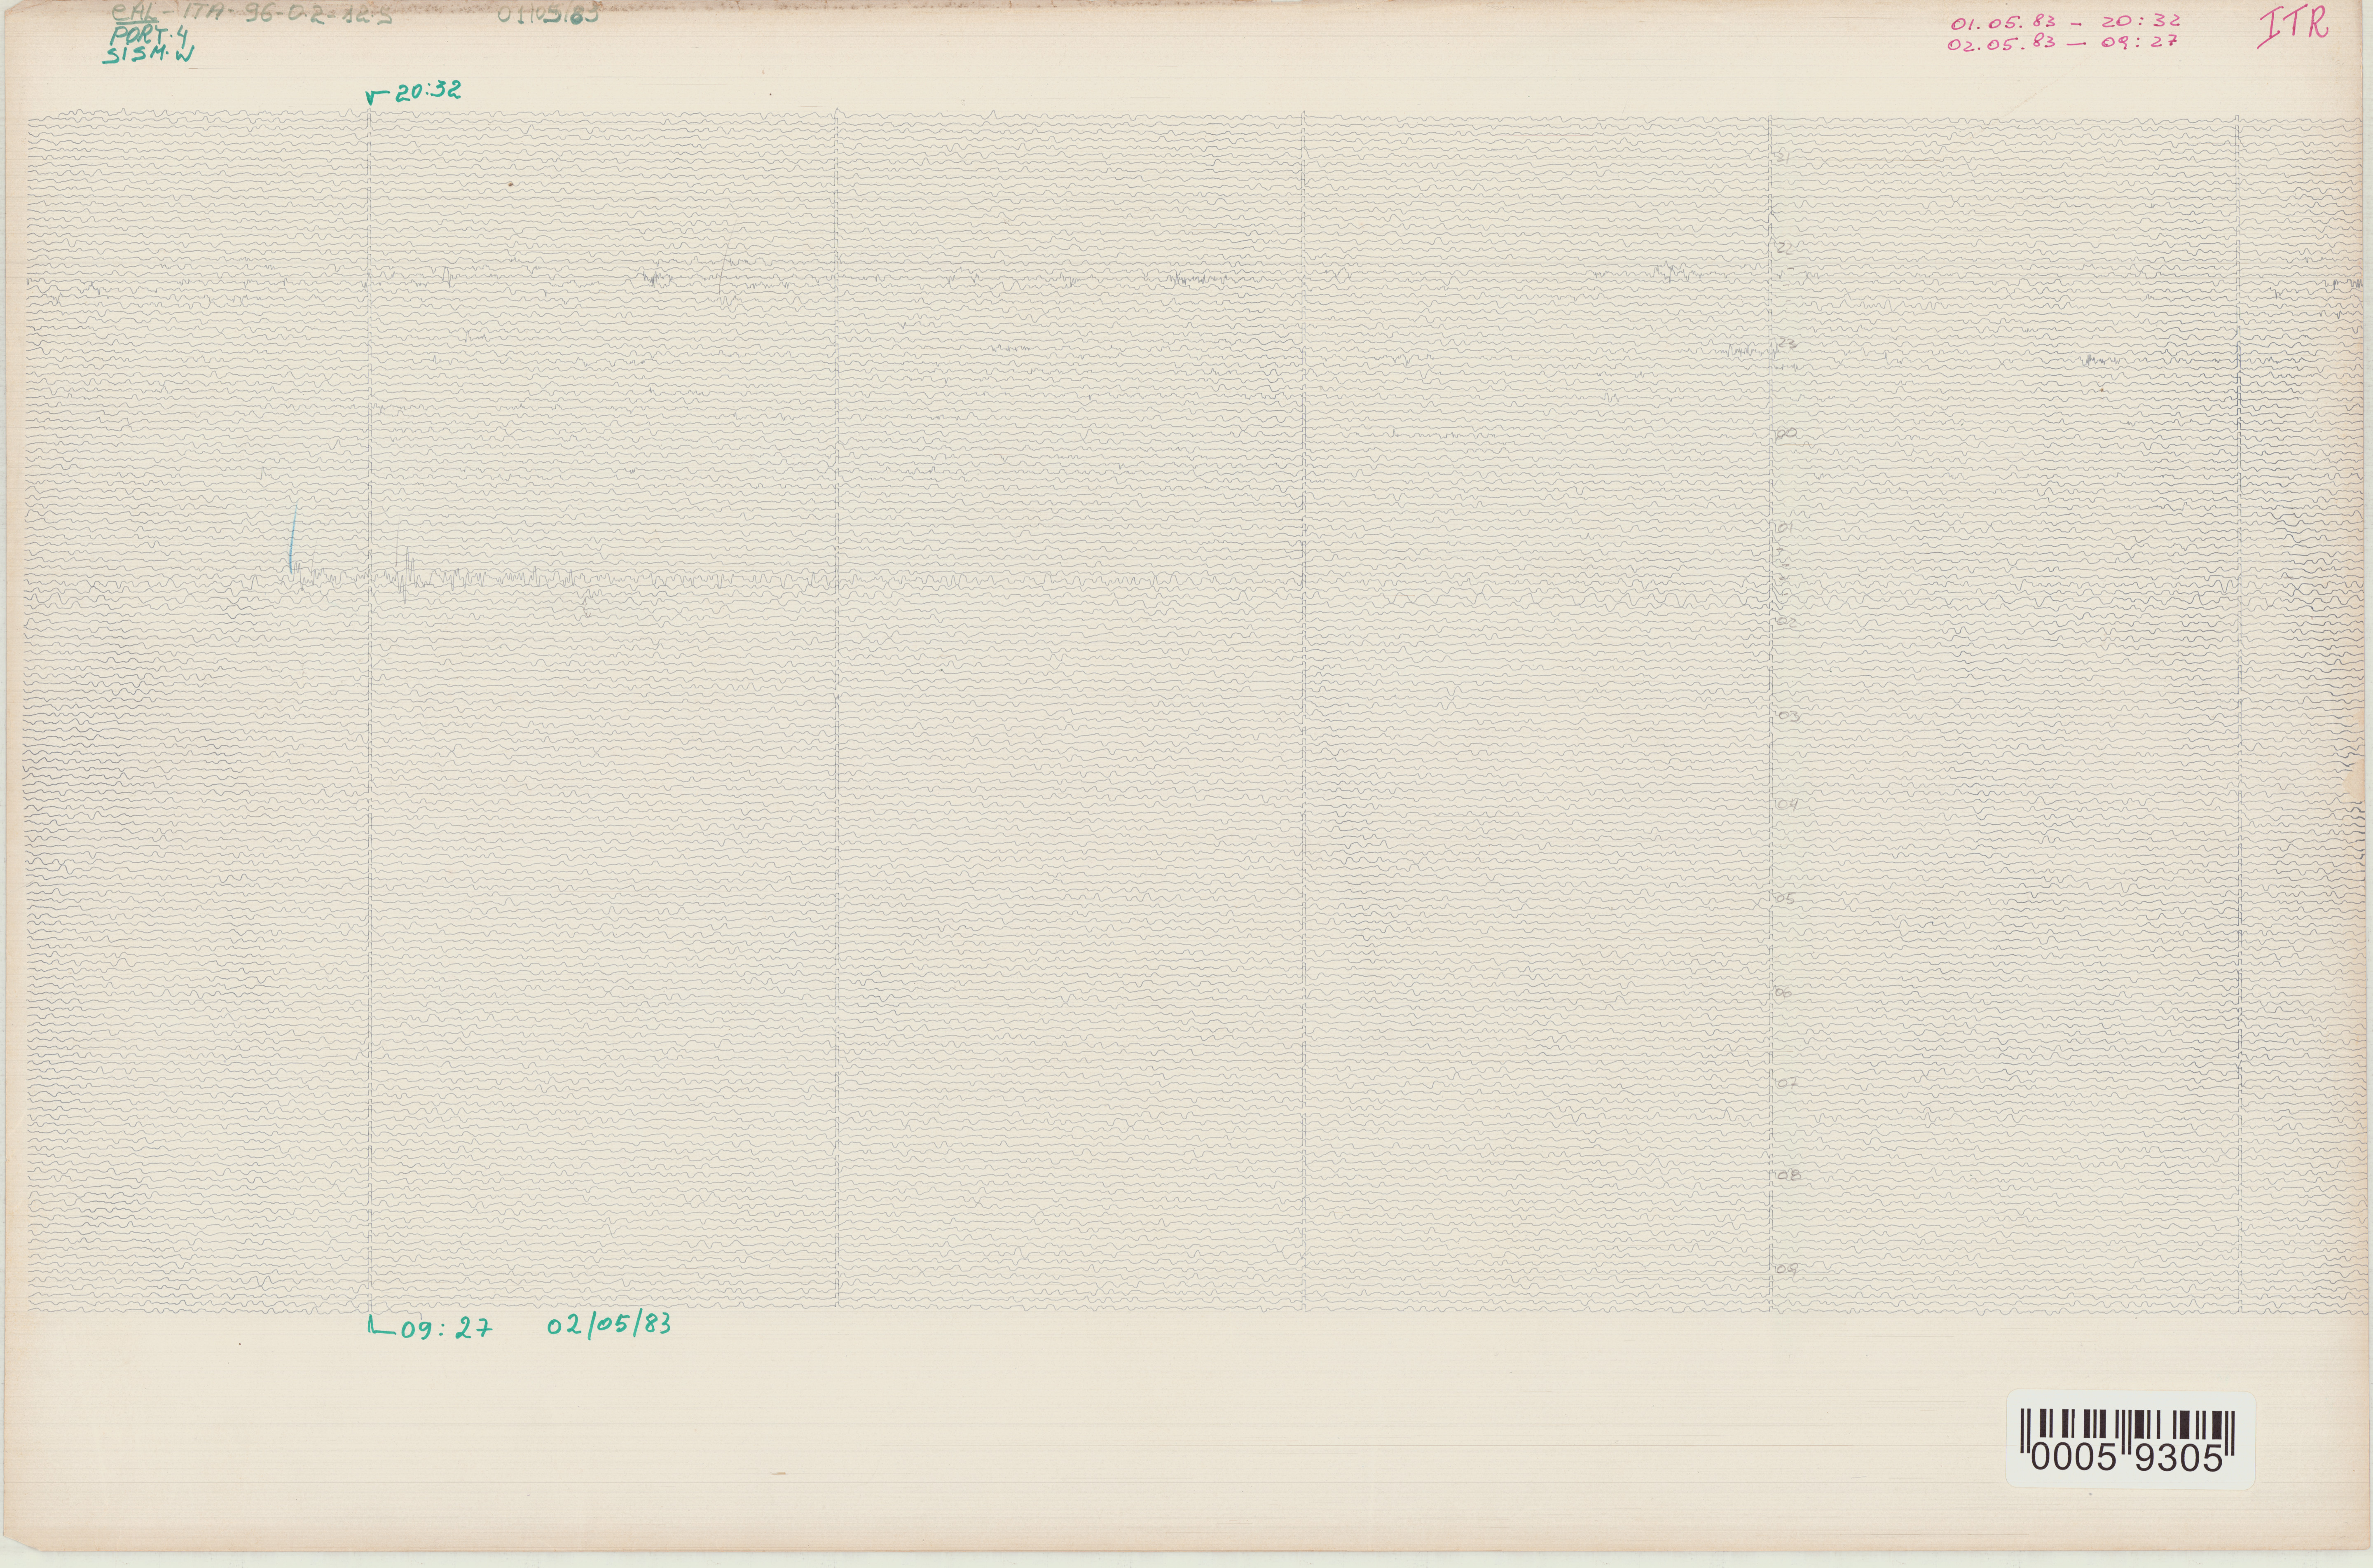Click the red "02.05.83 – 09:27" line
2373x1568 pixels.
(2063, 43)
